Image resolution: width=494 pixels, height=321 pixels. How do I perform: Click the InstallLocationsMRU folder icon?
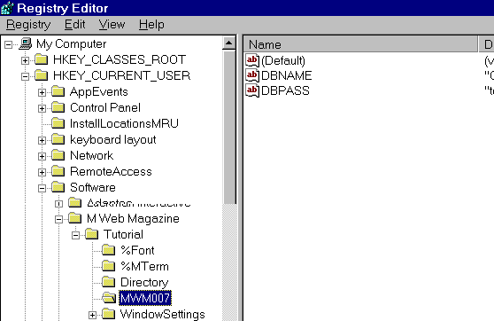[x=58, y=123]
